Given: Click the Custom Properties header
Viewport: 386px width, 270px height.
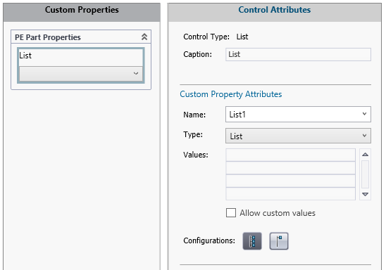Looking at the screenshot, I should [82, 10].
